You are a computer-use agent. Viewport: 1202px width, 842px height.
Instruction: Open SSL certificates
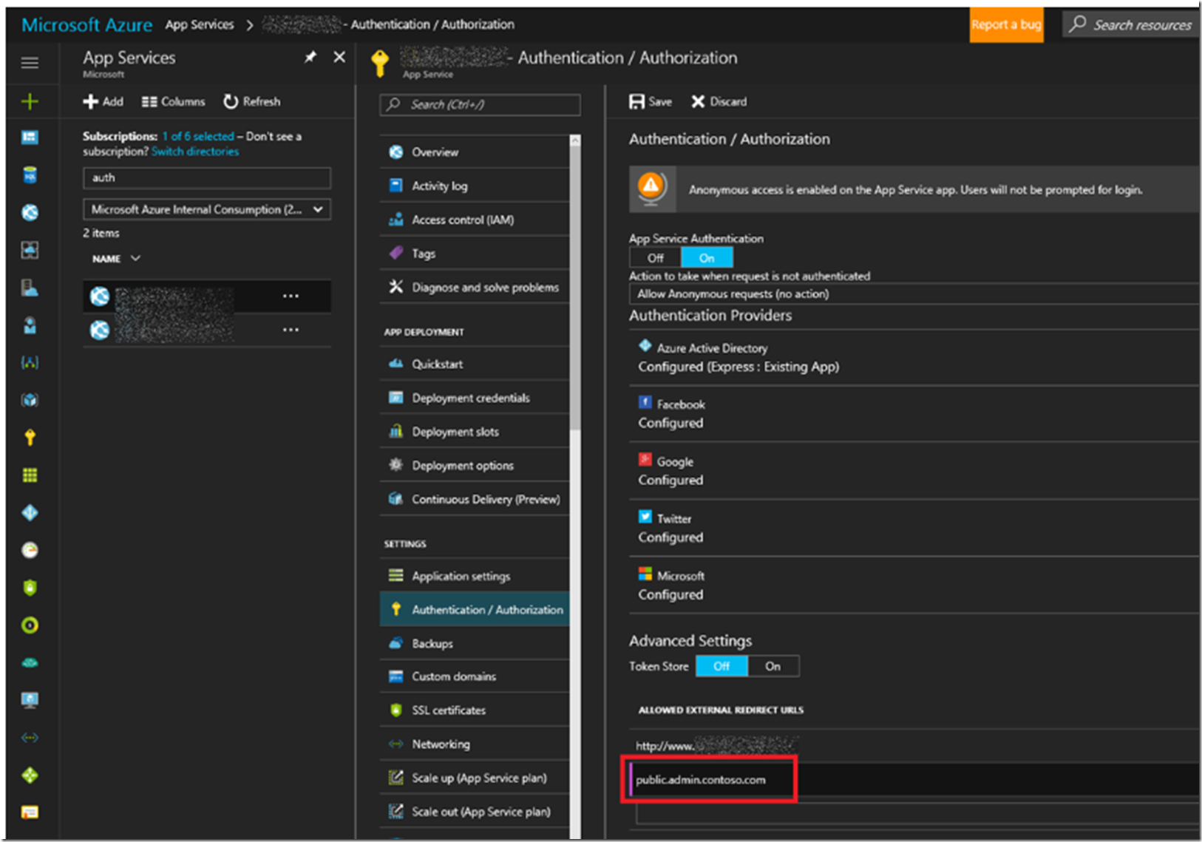click(475, 710)
